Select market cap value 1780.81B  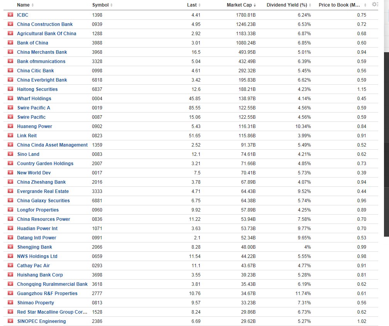pyautogui.click(x=246, y=15)
